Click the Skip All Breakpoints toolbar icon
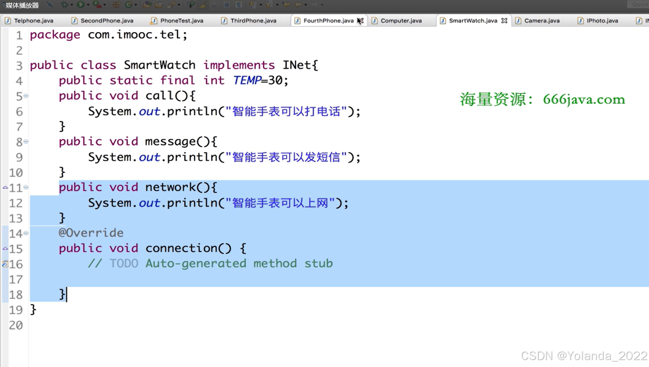Viewport: 649px width, 367px height. click(x=49, y=5)
